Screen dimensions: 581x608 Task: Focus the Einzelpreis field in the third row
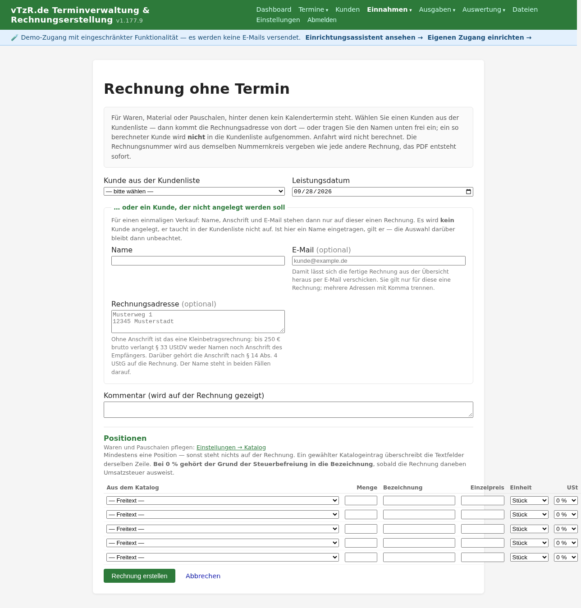tap(483, 529)
